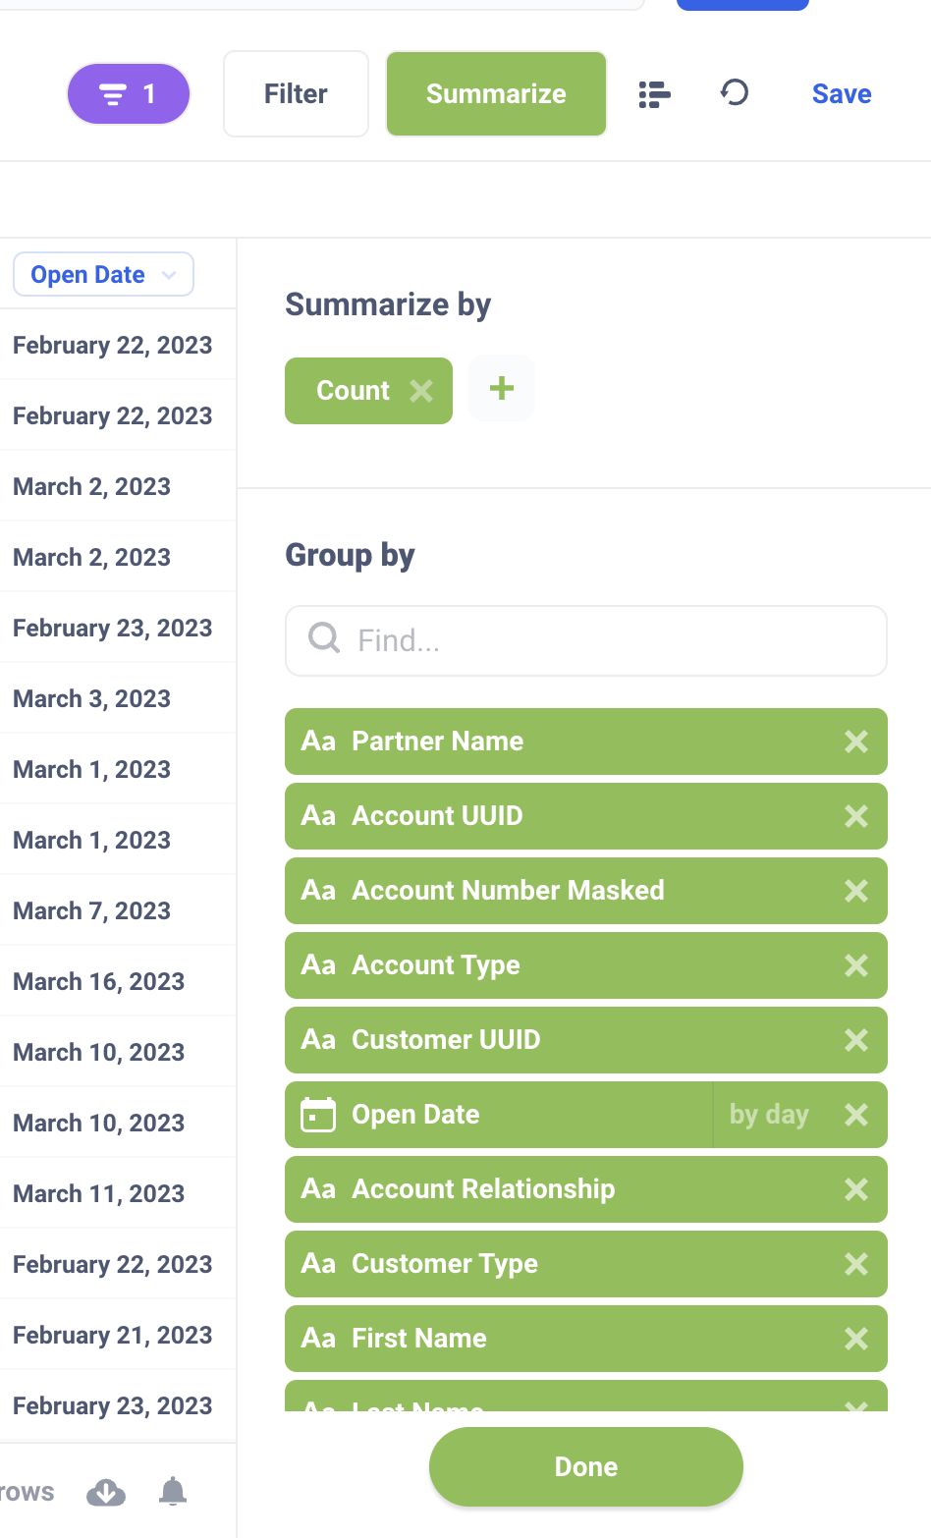Remove the Partner Name grouping
This screenshot has height=1538, width=931.
tap(856, 742)
